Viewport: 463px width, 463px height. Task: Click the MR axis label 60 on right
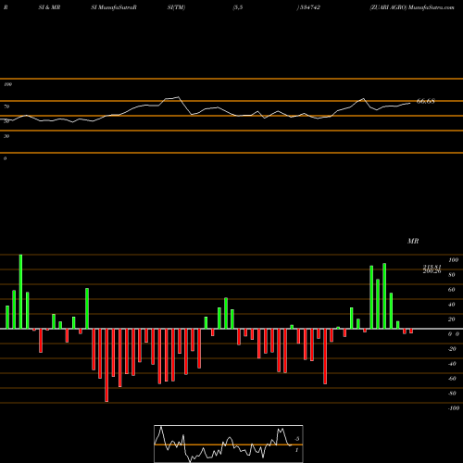[x=451, y=290]
